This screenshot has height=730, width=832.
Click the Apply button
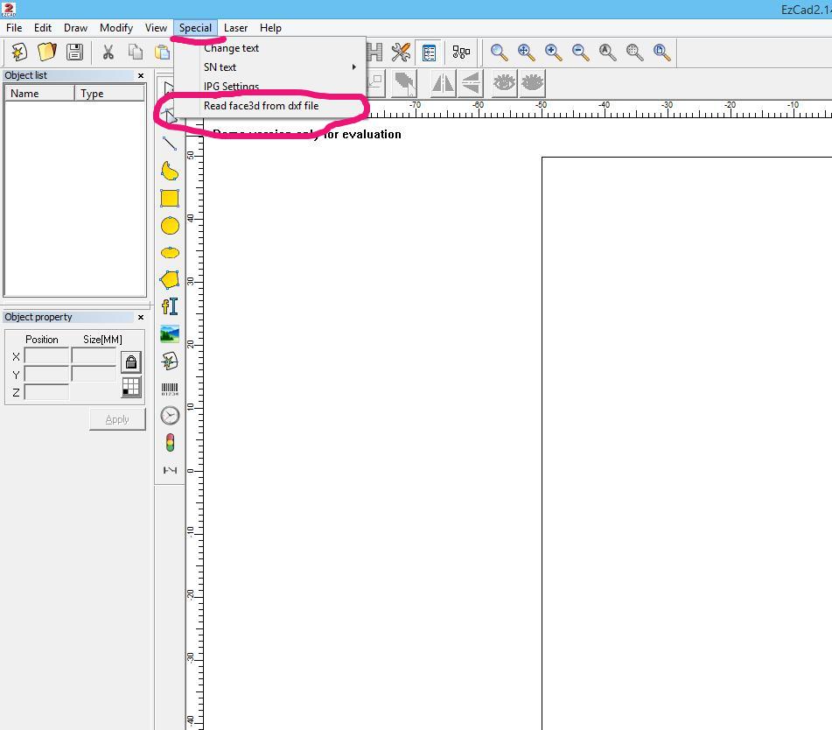(x=117, y=419)
